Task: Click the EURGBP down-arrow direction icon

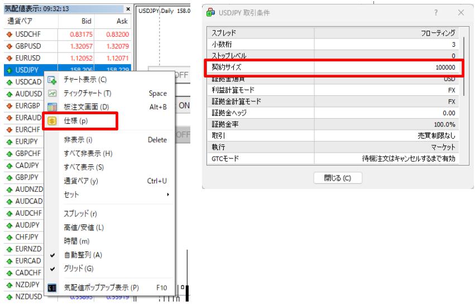Action: [9, 106]
